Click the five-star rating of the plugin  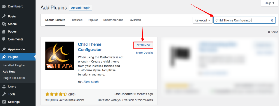click(x=56, y=94)
